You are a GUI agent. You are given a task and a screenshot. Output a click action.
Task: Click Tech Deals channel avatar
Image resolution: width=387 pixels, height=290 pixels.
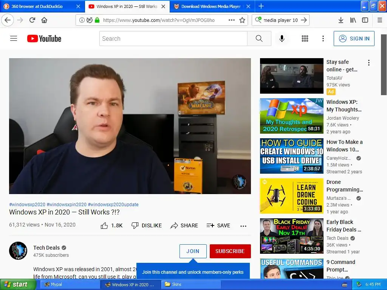coord(18,251)
